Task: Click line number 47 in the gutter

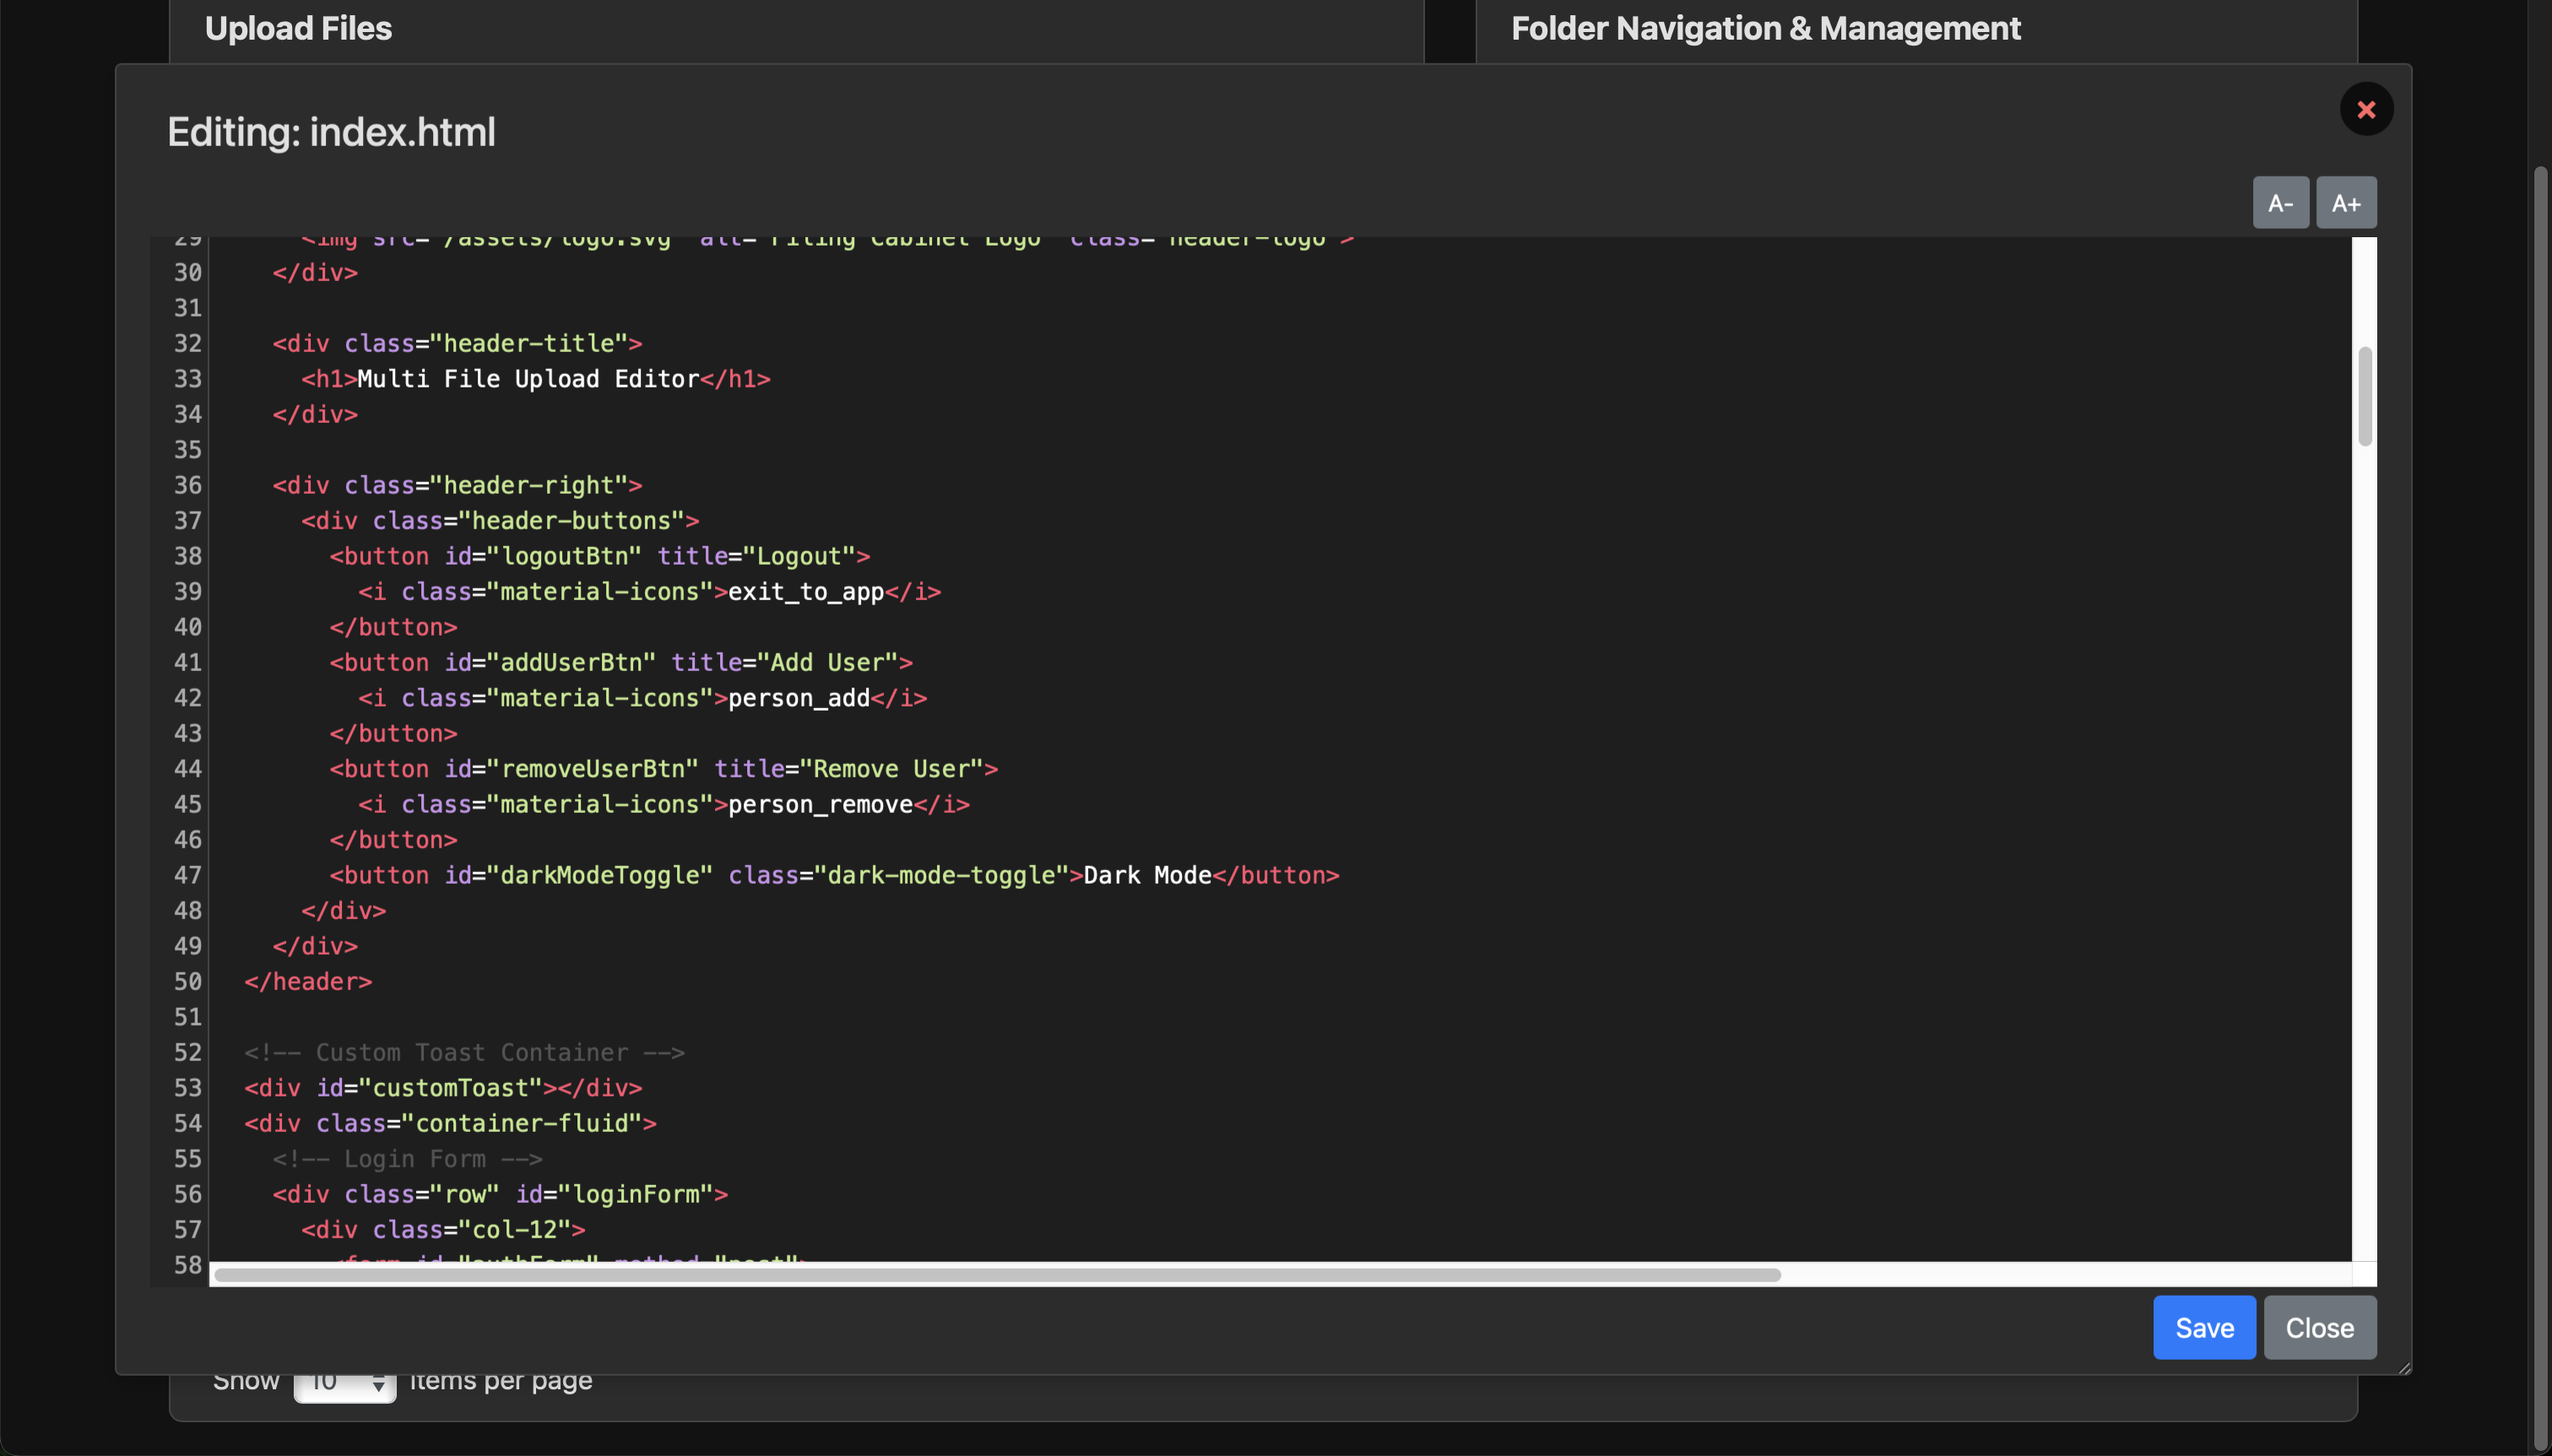Action: pyautogui.click(x=187, y=875)
